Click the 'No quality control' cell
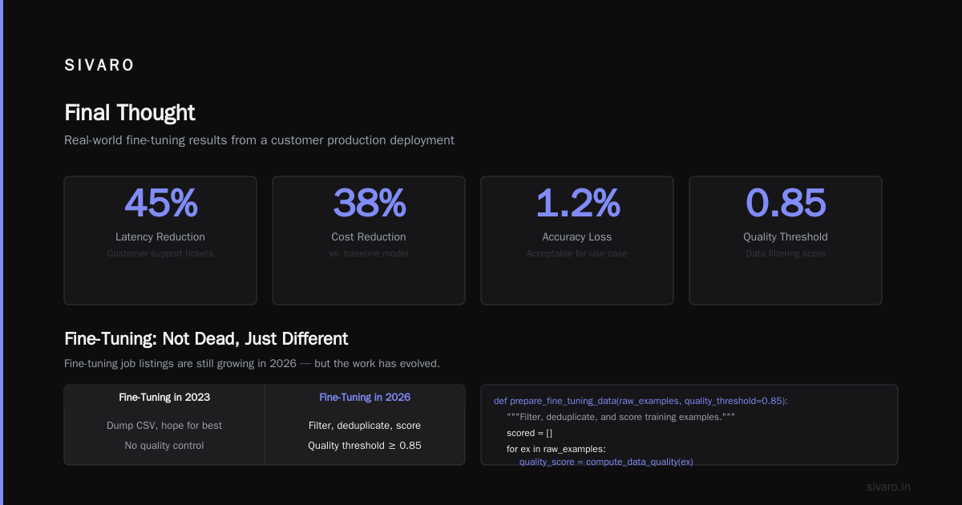Viewport: 962px width, 505px height. tap(164, 446)
